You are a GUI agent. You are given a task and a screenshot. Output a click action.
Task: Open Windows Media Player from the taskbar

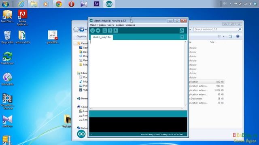point(46,4)
